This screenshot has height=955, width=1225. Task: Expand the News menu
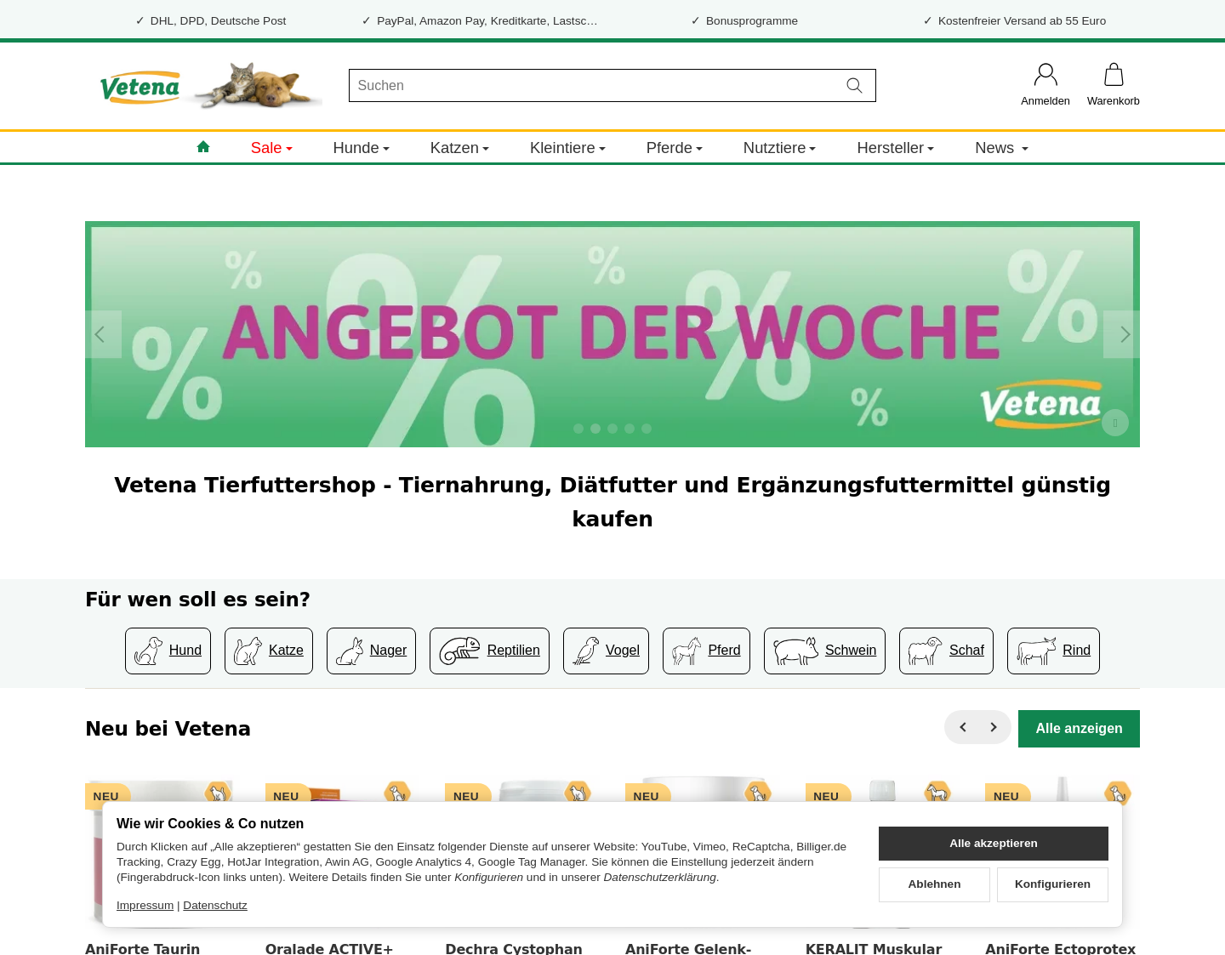coord(1001,148)
